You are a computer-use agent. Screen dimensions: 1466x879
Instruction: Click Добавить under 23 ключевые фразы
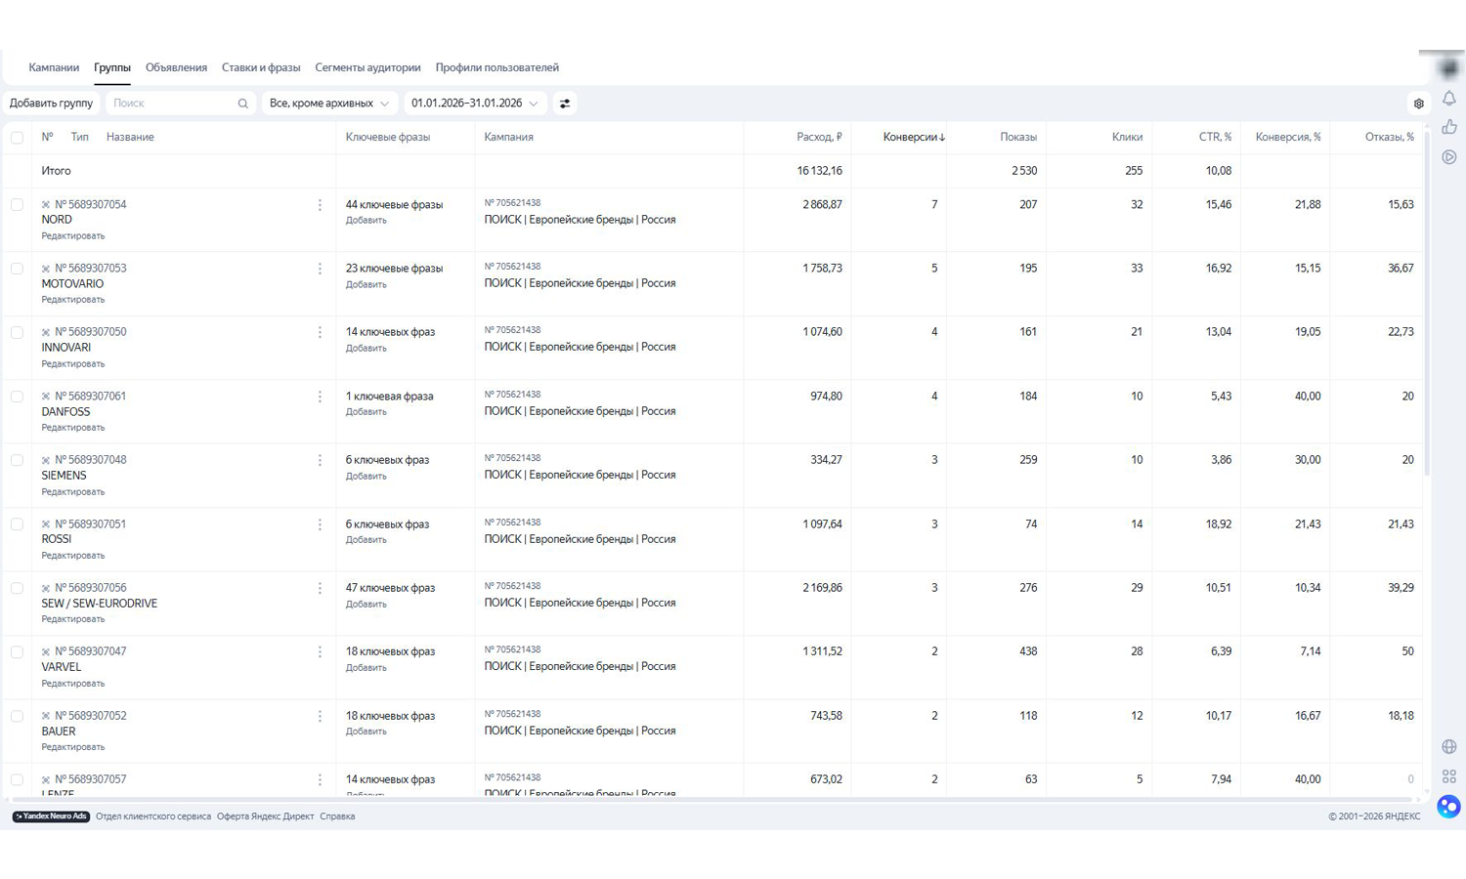[x=366, y=285]
